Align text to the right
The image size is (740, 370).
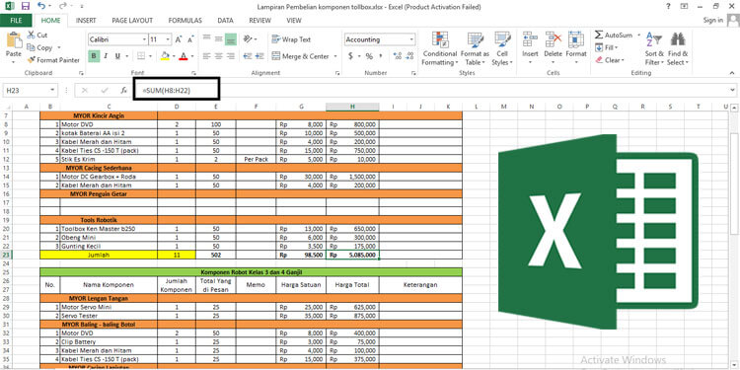pyautogui.click(x=230, y=56)
